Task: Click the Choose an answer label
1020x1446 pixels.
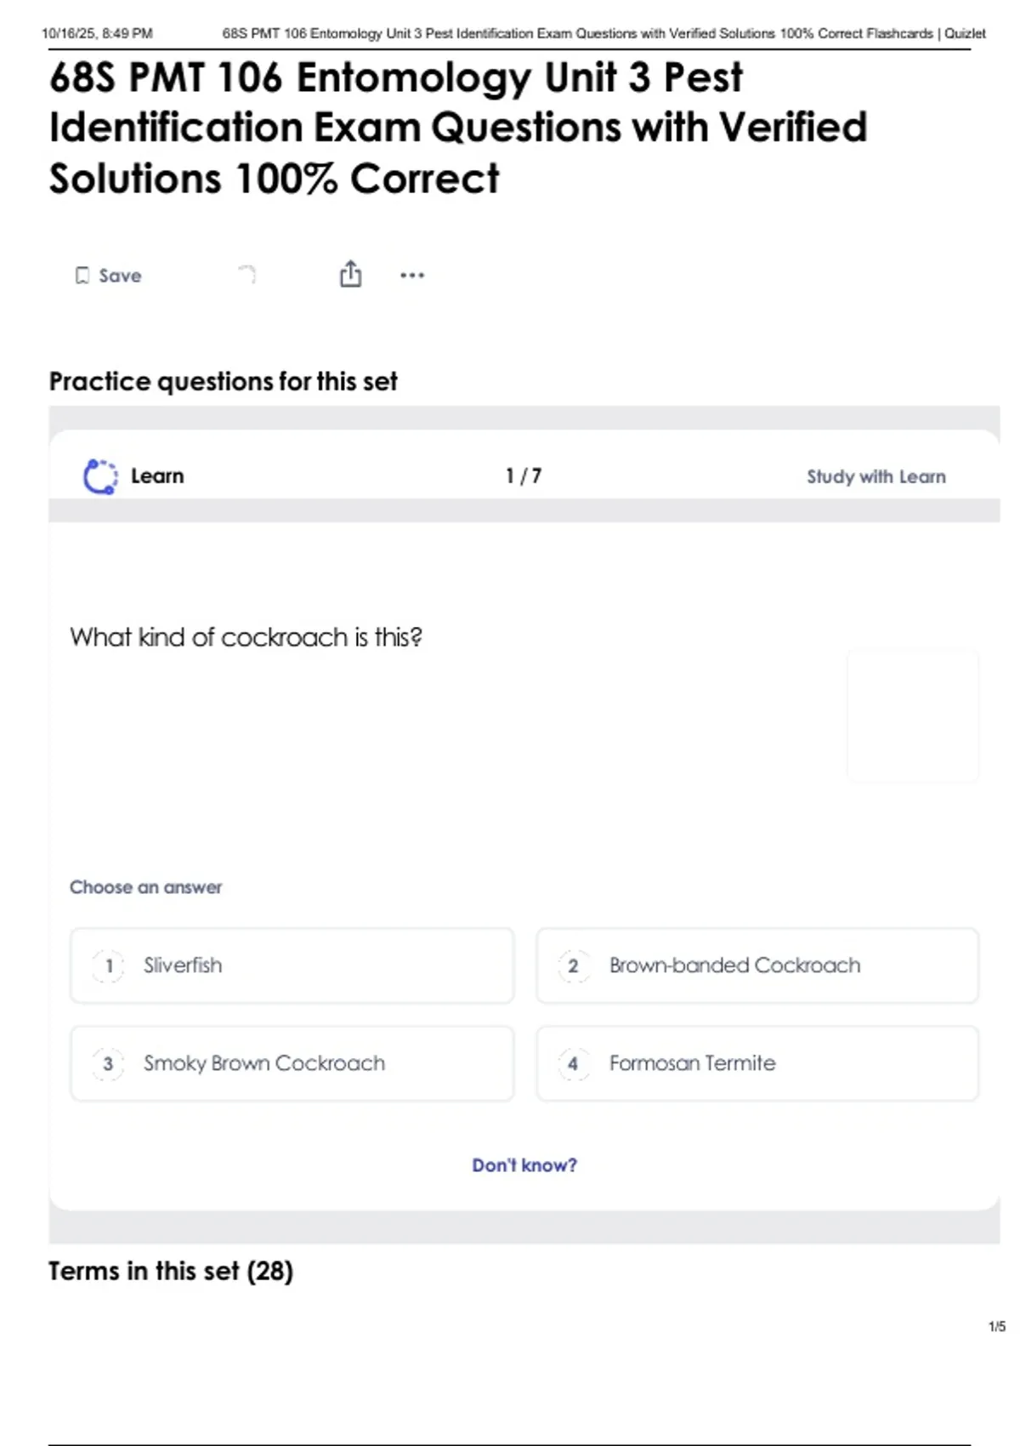Action: (145, 887)
